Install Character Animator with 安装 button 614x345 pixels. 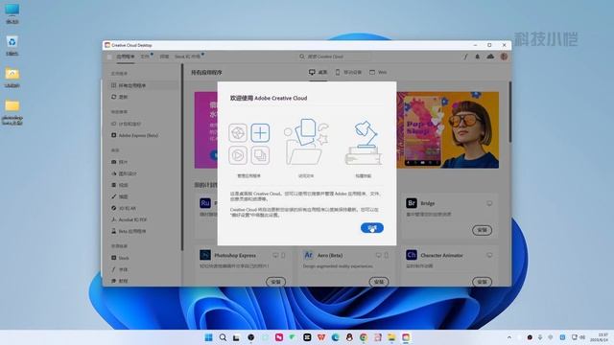(x=482, y=282)
